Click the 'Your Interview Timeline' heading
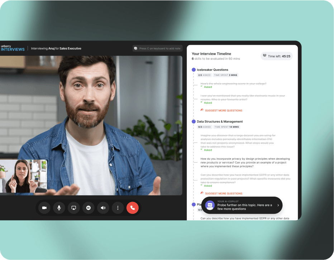The image size is (334, 260). [x=211, y=54]
